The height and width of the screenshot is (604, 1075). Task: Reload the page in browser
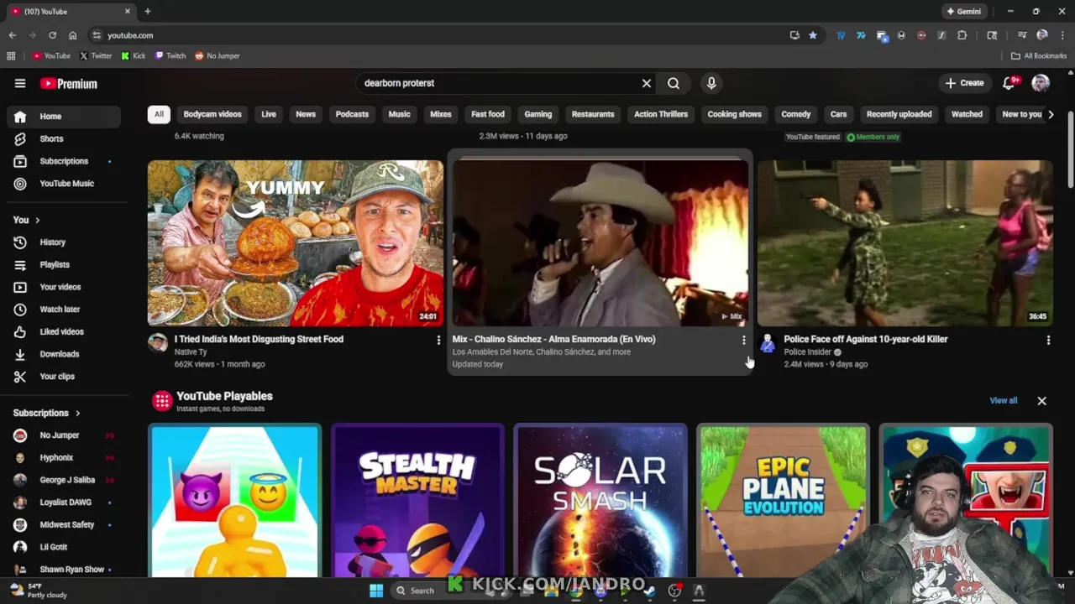coord(52,35)
